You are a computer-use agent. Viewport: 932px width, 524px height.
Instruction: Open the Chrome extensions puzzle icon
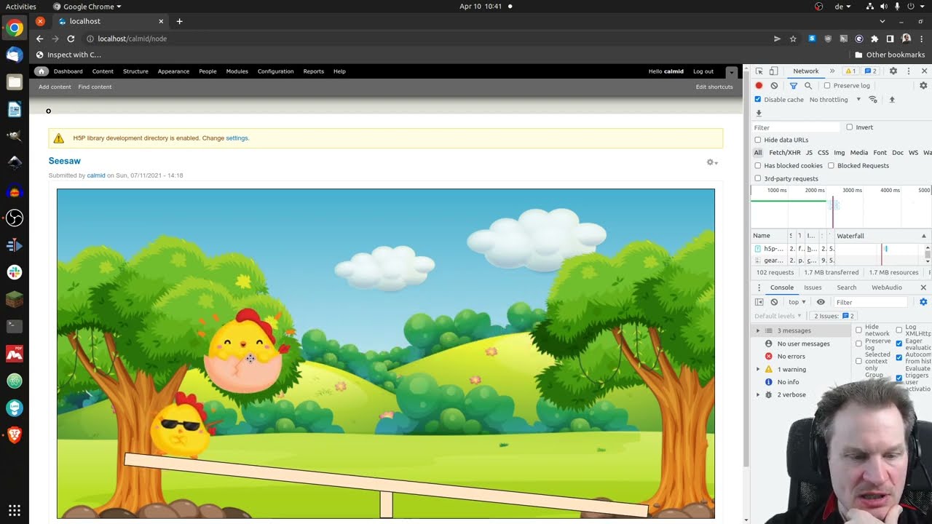pyautogui.click(x=874, y=39)
